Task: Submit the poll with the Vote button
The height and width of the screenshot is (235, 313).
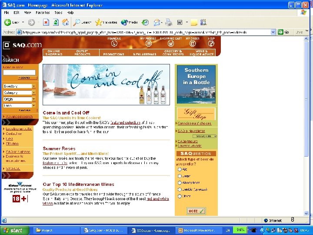Action: [196, 211]
